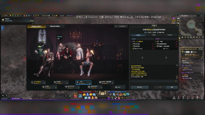The height and width of the screenshot is (115, 205).
Task: Click the empty slot in party two
Action: pyautogui.click(x=166, y=49)
